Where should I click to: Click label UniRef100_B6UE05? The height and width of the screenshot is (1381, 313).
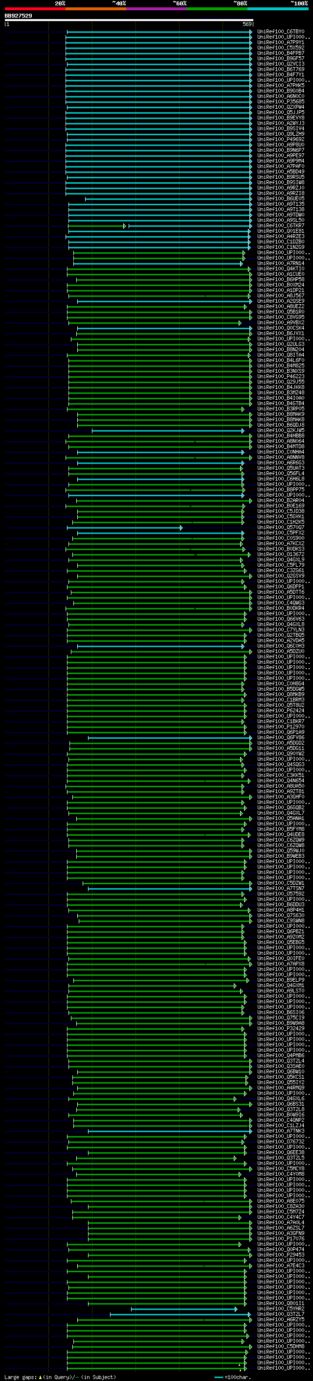[281, 199]
